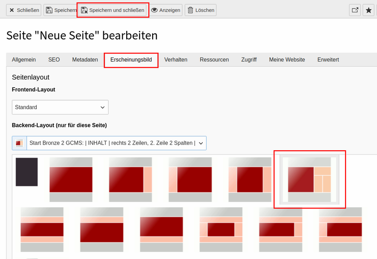Open the SEO tab
Viewport: 377px width, 259px height.
pos(54,60)
